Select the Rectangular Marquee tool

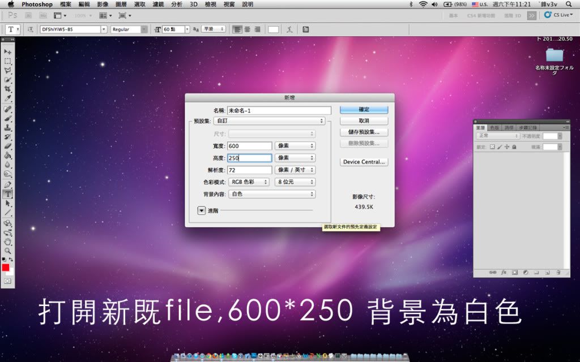click(x=8, y=61)
